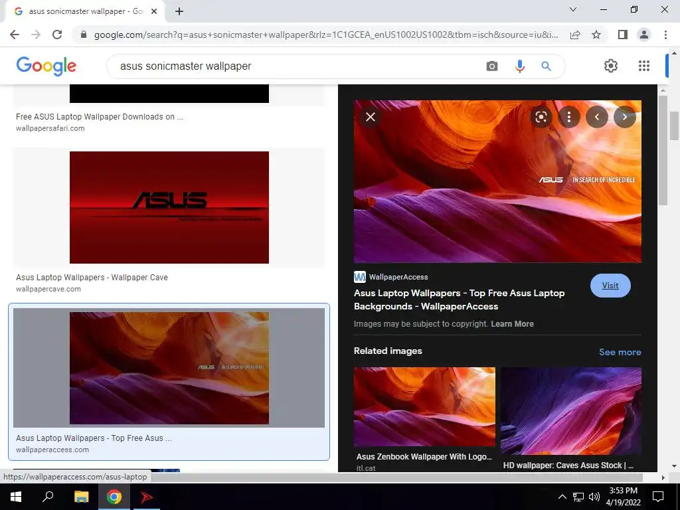Open a new browser tab

[179, 11]
